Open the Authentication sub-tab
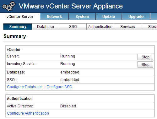The width and height of the screenshot is (157, 119). click(x=100, y=27)
